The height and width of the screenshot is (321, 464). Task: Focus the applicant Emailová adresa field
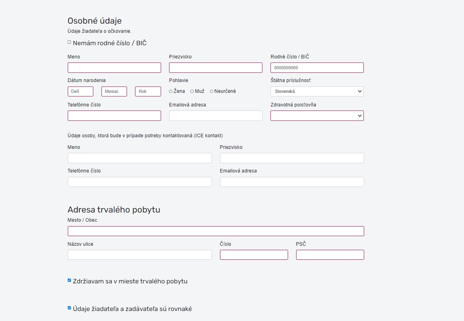point(216,116)
